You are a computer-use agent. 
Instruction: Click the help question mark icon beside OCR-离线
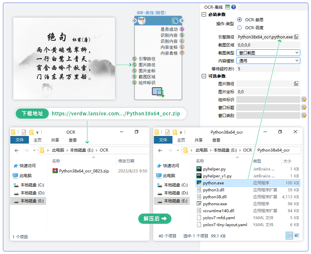(x=234, y=7)
